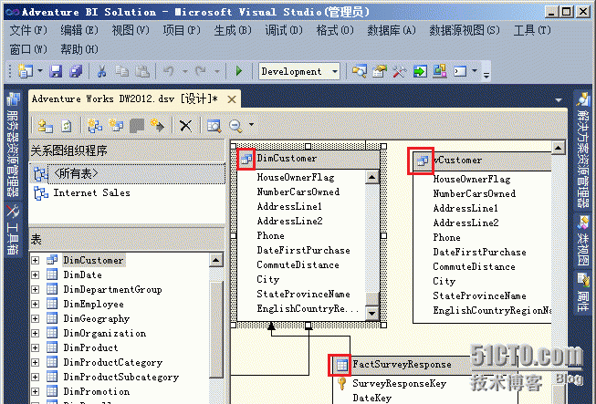The image size is (596, 404).
Task: Expand the DimDate node
Action: [x=36, y=275]
